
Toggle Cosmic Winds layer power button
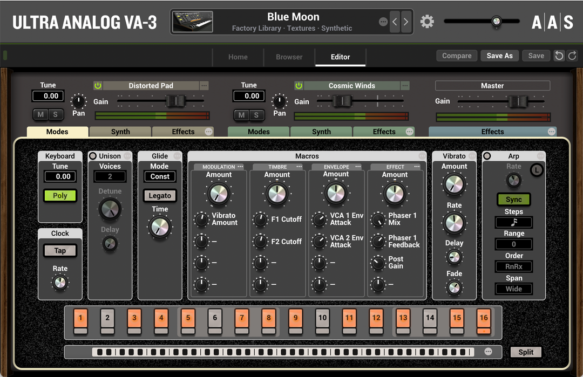[x=299, y=86]
